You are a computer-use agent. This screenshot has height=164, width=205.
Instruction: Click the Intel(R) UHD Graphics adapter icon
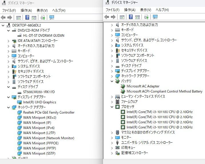tap(19, 102)
